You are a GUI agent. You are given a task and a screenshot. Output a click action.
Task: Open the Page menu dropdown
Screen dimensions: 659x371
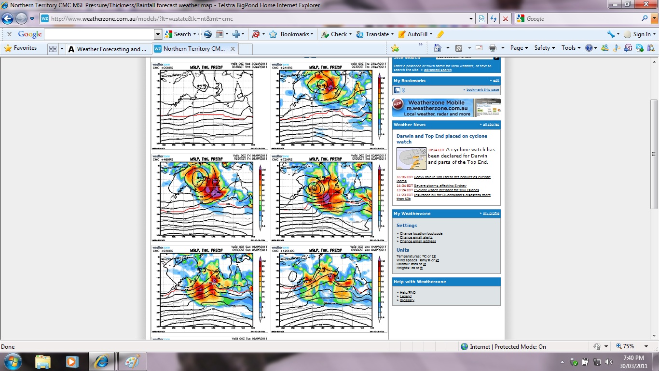519,48
